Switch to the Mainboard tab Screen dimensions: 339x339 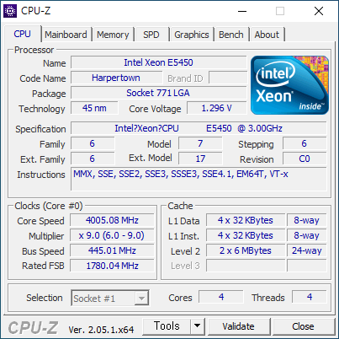pos(66,35)
